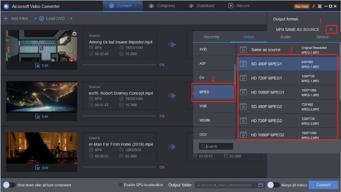This screenshot has width=341, height=192.
Task: Click the Load DVD disc icon
Action: (41, 19)
